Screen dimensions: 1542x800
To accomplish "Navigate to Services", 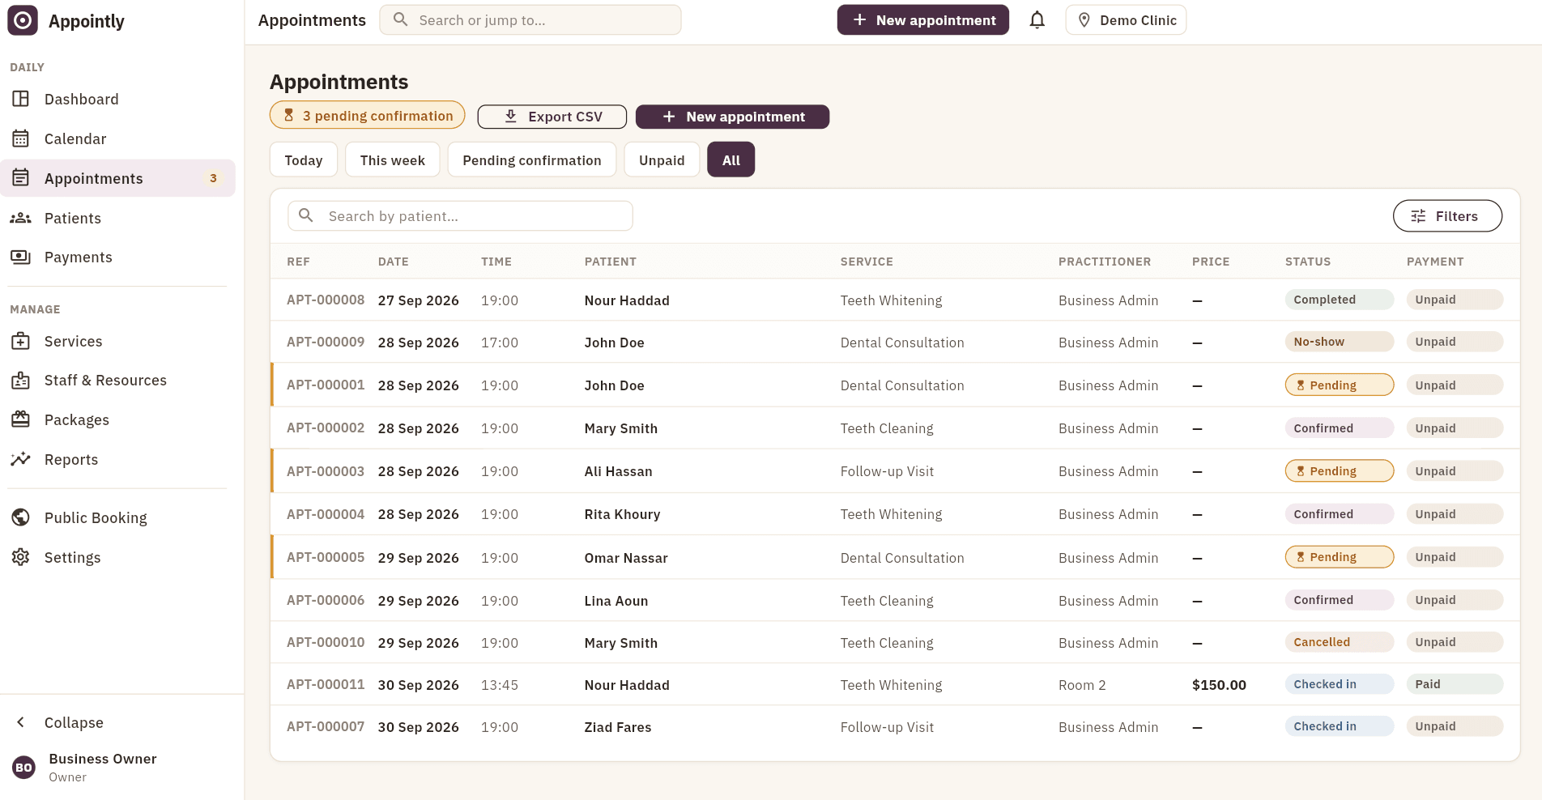I will coord(117,341).
